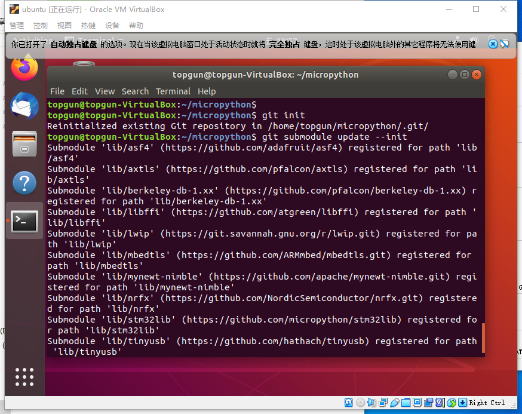Click the lwip savannah URL in output
Image resolution: width=522 pixels, height=414 pixels.
[270, 234]
